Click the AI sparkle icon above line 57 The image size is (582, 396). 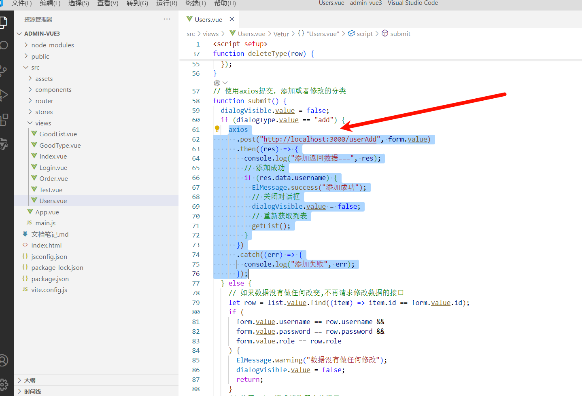[x=217, y=83]
